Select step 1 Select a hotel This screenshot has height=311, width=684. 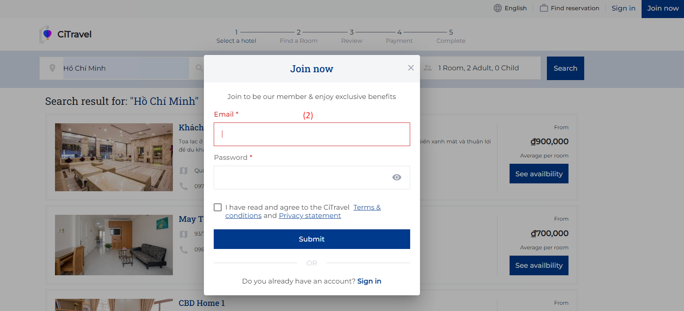click(236, 37)
